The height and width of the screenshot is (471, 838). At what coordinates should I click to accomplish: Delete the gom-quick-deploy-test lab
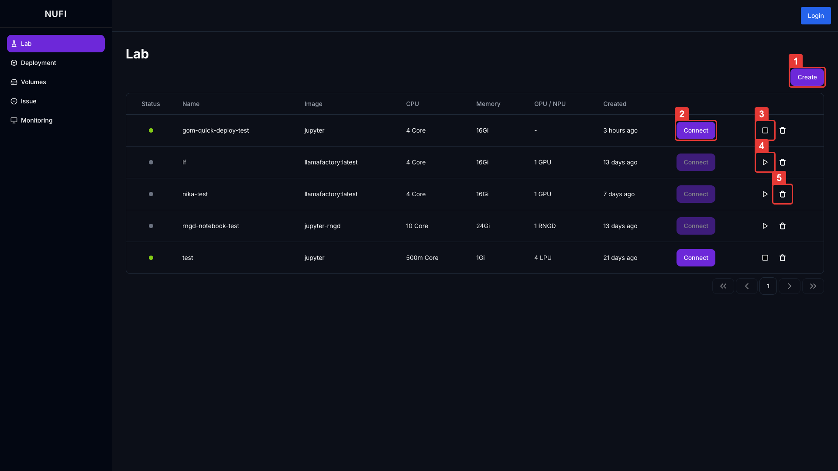pyautogui.click(x=782, y=130)
